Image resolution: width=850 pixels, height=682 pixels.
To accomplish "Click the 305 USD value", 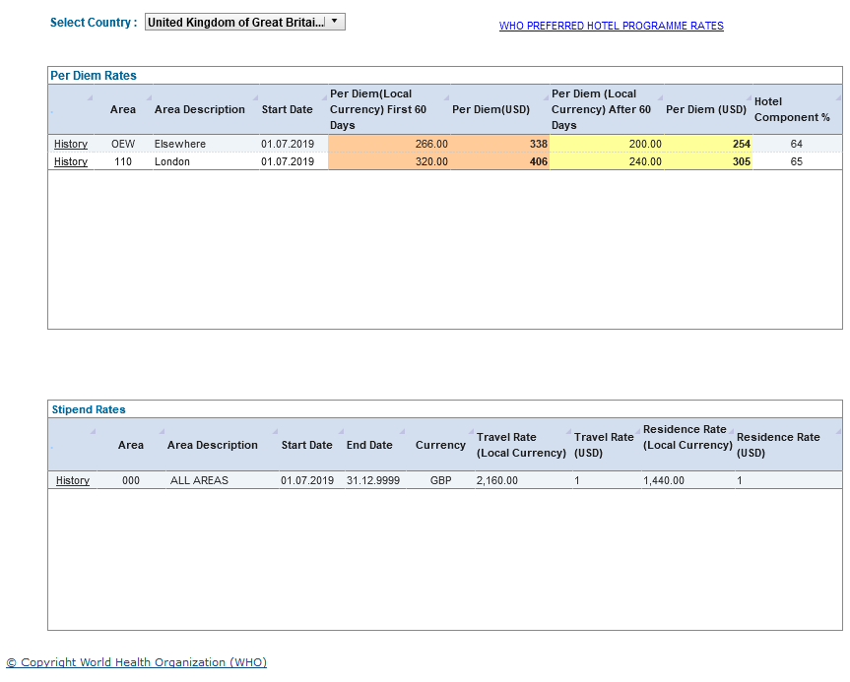I will click(x=741, y=162).
